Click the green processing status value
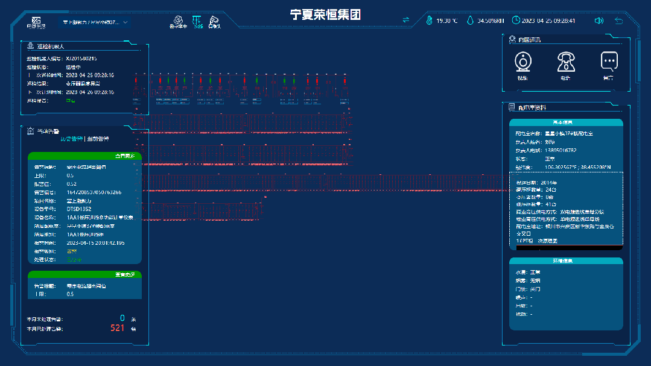 (x=74, y=260)
